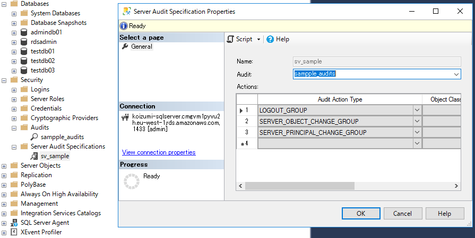Select the sv_sample audit specification icon
475x238 pixels.
(34, 156)
